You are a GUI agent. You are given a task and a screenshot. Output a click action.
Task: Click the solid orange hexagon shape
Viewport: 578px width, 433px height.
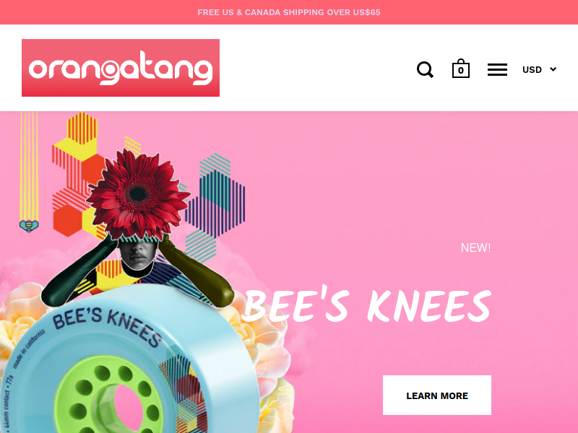(x=67, y=220)
